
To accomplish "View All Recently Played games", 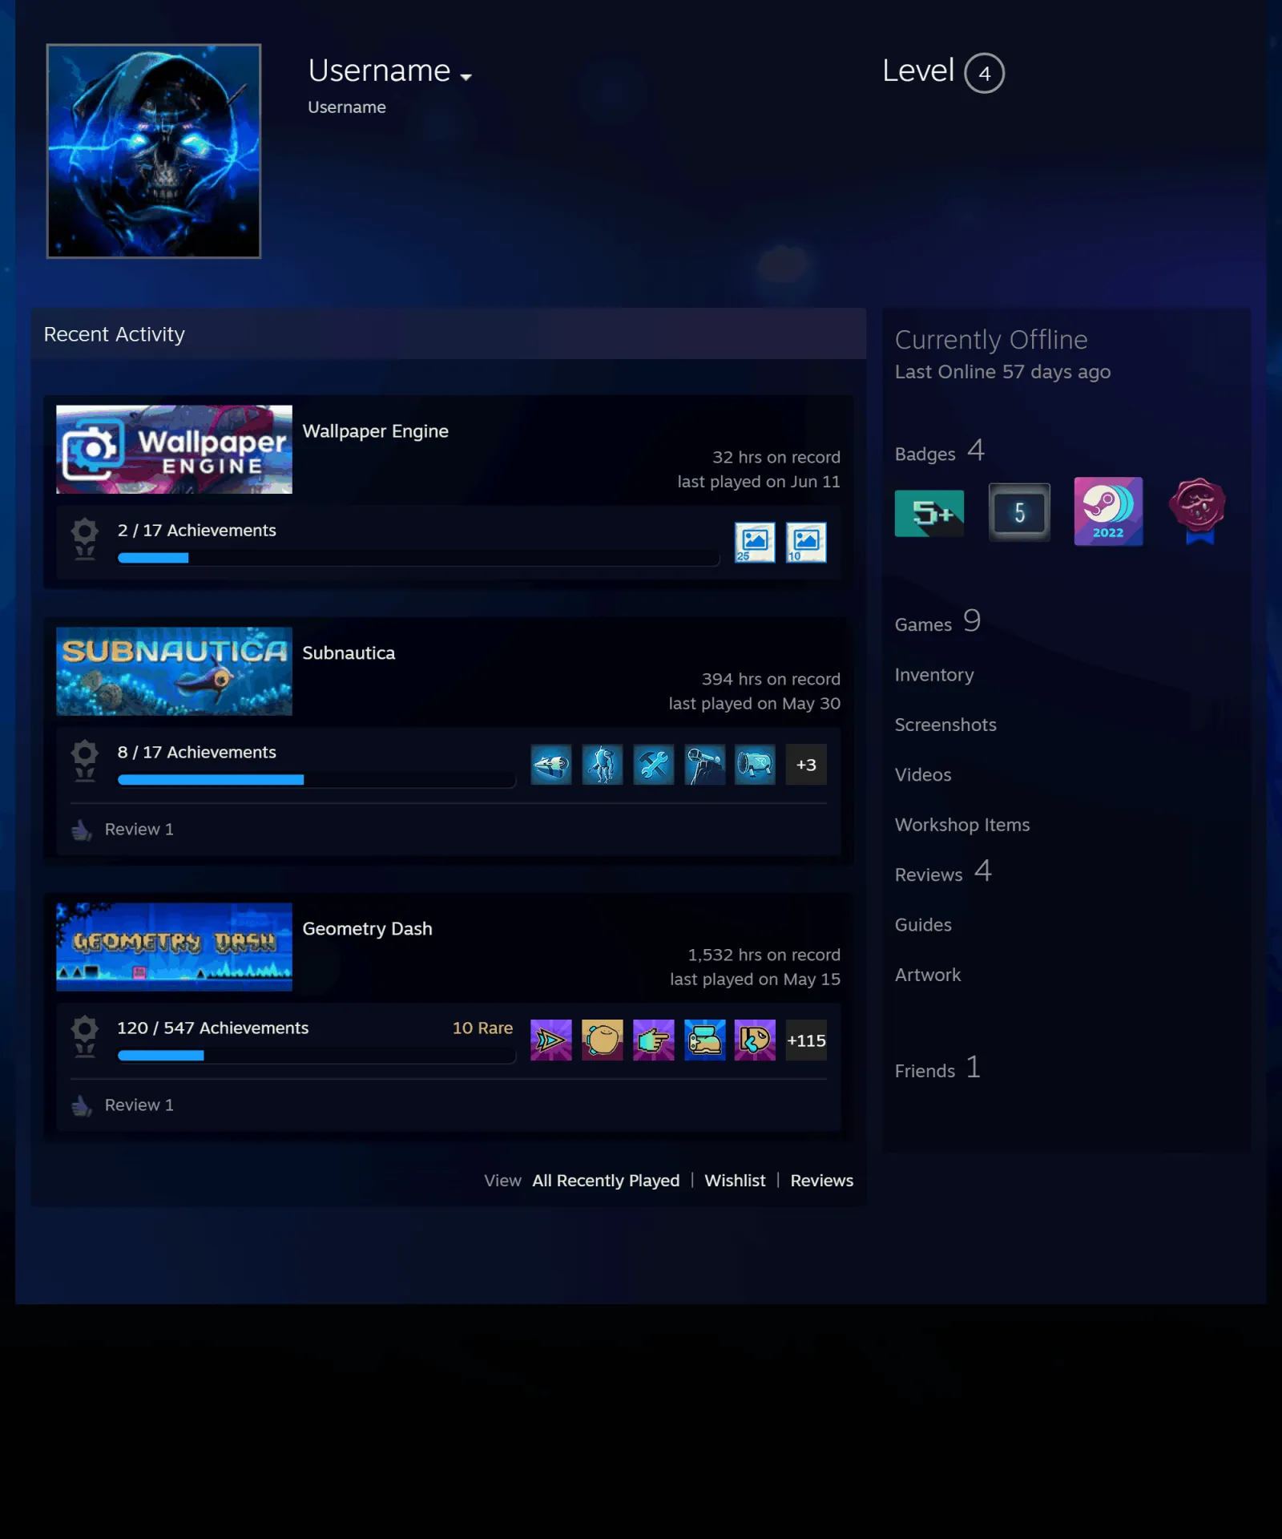I will [x=606, y=1181].
